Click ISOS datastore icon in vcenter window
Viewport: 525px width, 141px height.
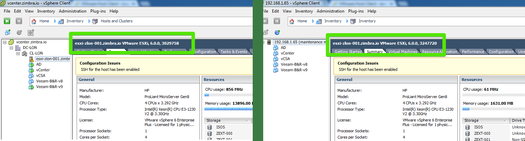[210, 127]
